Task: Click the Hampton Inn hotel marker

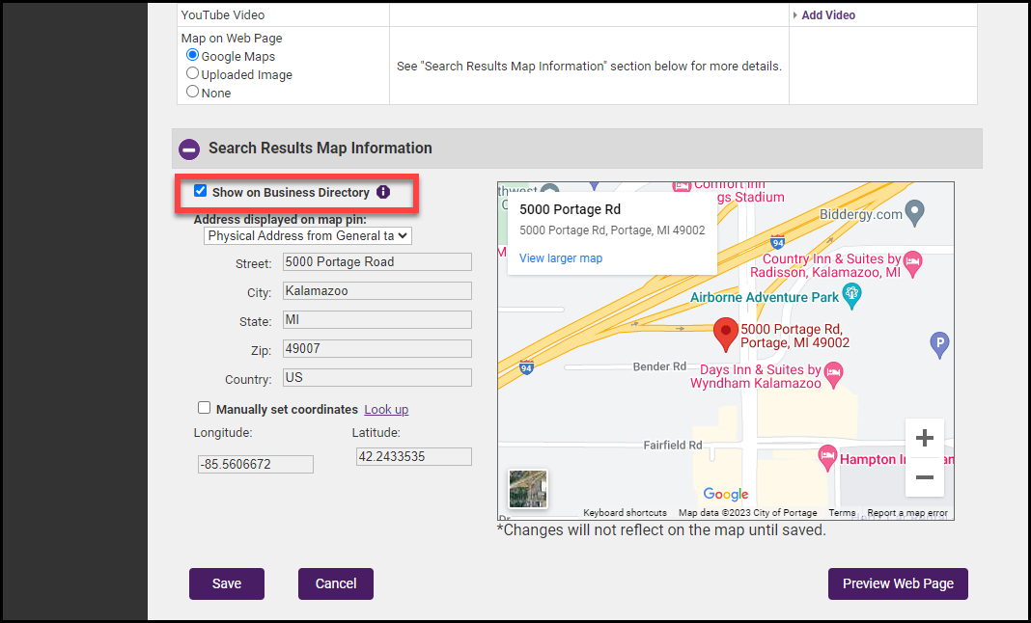Action: pyautogui.click(x=826, y=455)
